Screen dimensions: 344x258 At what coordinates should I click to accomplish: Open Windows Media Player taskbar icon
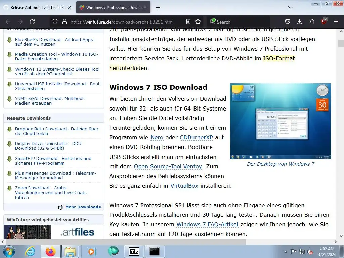pos(91,251)
